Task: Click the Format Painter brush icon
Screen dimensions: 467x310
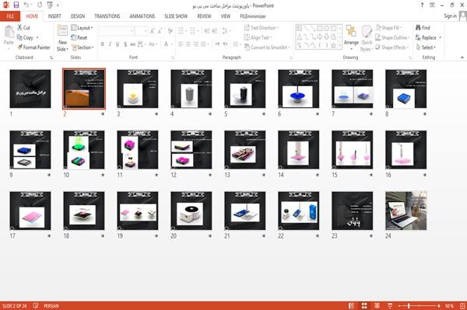Action: (19, 47)
